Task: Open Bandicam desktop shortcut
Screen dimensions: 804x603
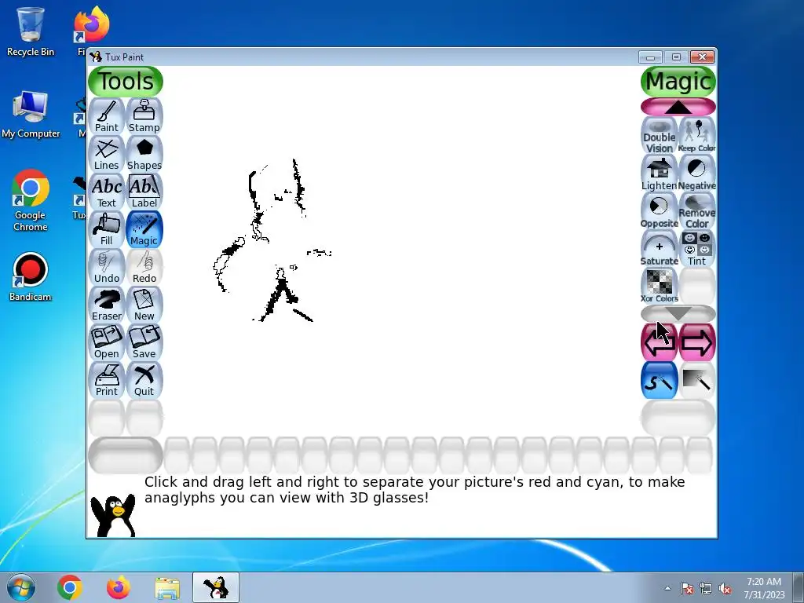Action: click(31, 277)
